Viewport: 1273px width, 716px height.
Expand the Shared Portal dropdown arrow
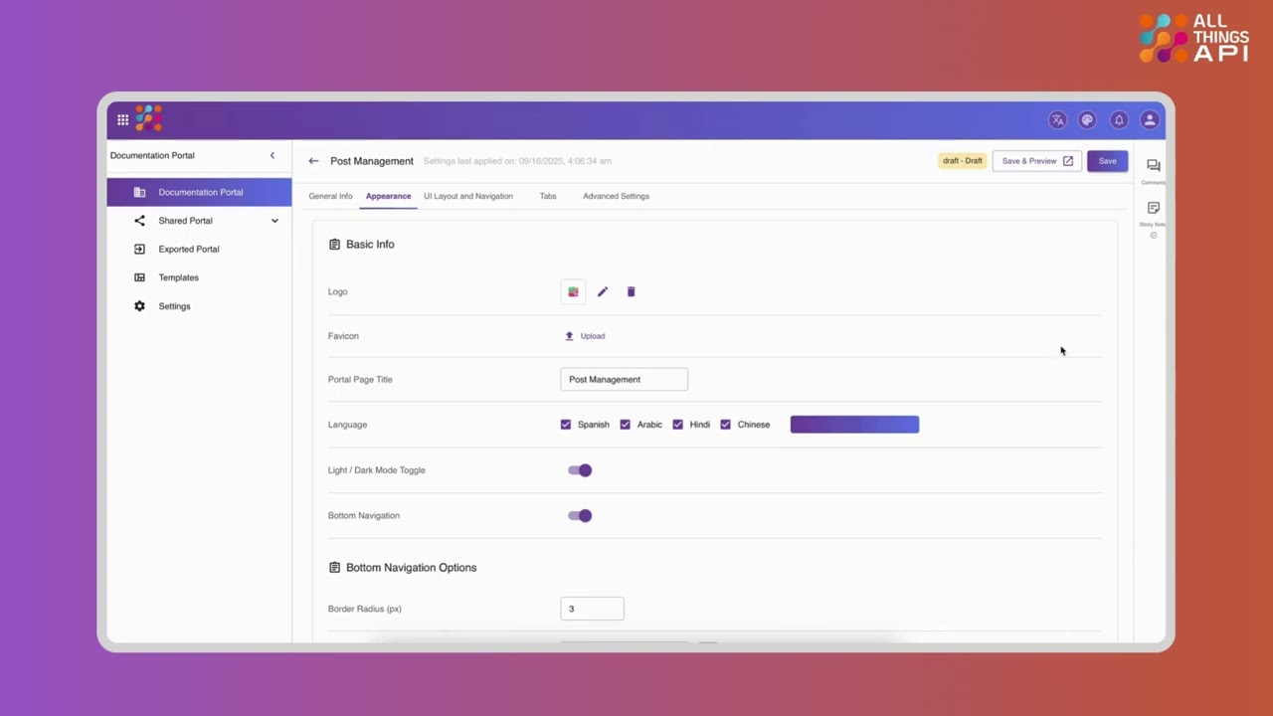(x=274, y=221)
